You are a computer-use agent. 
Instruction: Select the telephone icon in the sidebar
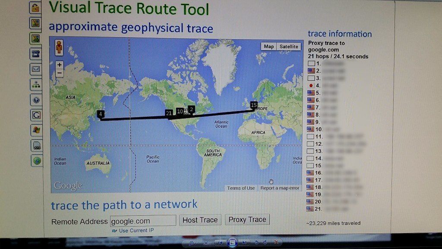[36, 54]
